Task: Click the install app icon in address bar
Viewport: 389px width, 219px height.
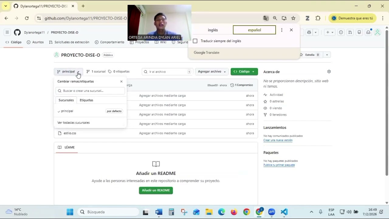Action: (x=284, y=18)
